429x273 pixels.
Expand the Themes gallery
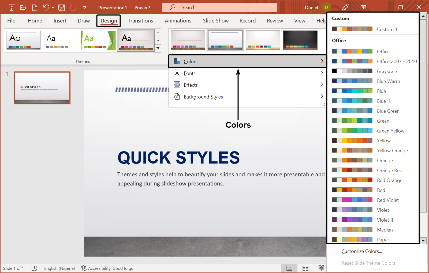(158, 48)
